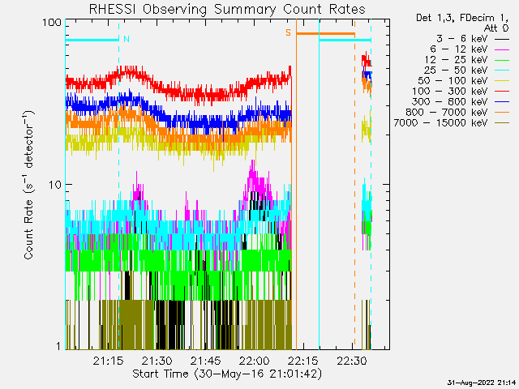Image resolution: width=519 pixels, height=389 pixels.
Task: Click the Count Rate y-axis label
Action: 29,186
